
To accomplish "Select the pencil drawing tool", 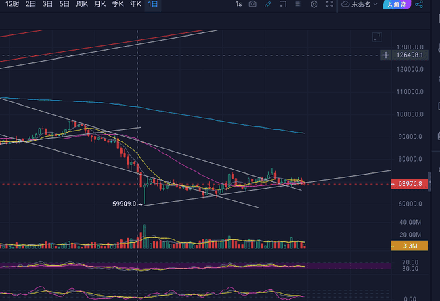I will point(268,4).
